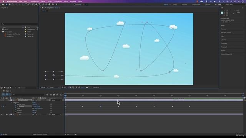Hide the Aeroplane Red layer with its eye
Image resolution: width=246 pixels, height=138 pixels.
[x=2, y=100]
